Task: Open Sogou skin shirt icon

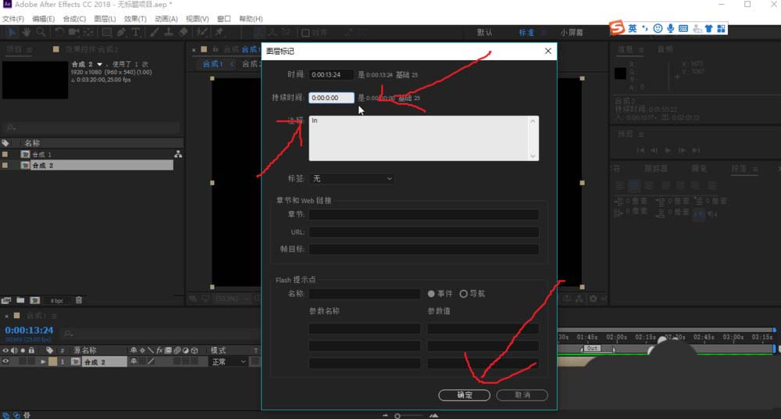Action: point(709,28)
